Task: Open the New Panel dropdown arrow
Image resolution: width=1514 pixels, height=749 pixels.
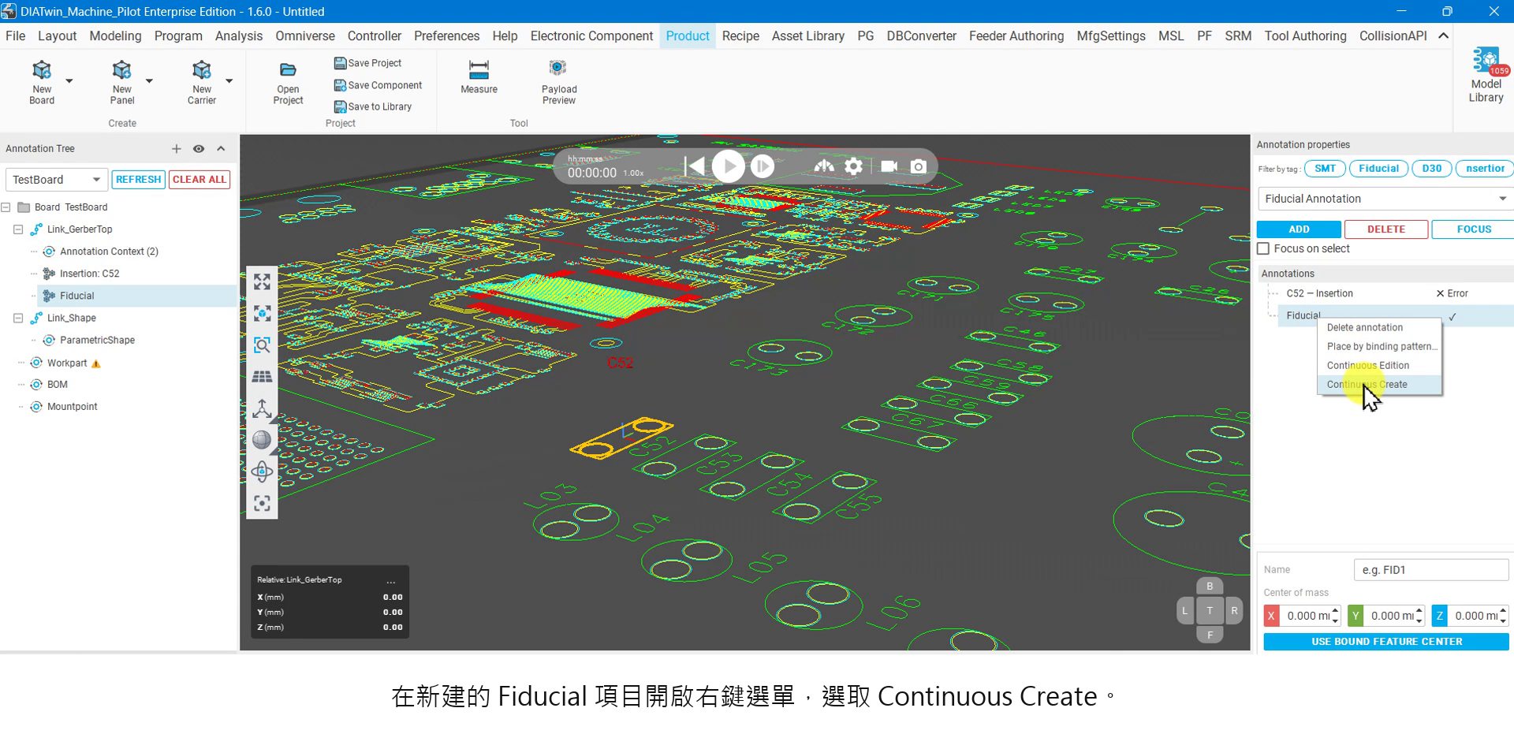Action: 149,80
